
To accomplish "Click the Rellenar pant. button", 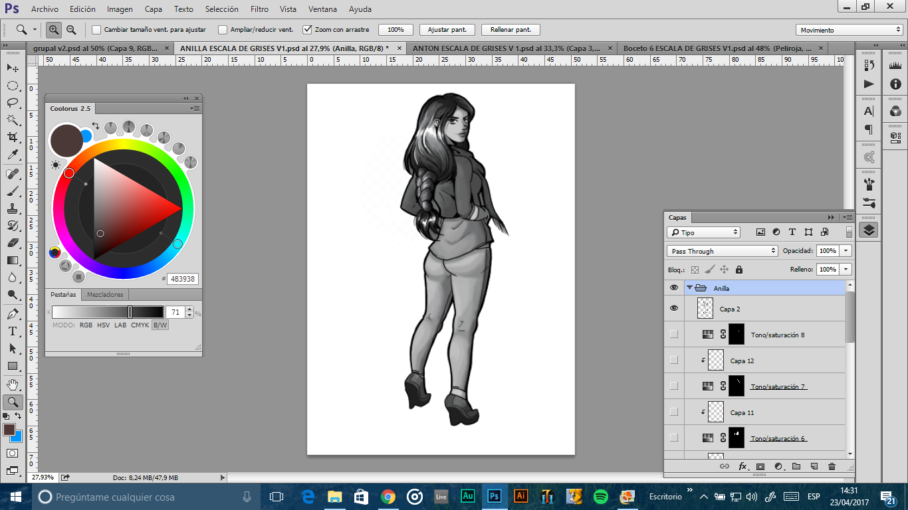I will 511,30.
